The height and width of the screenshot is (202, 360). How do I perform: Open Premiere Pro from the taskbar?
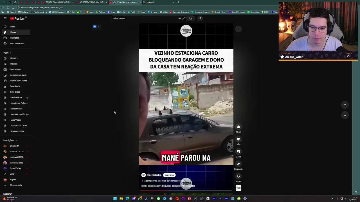tap(214, 199)
